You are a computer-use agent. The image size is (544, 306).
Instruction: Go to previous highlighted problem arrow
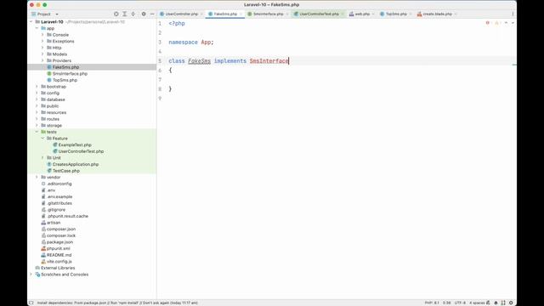point(506,23)
